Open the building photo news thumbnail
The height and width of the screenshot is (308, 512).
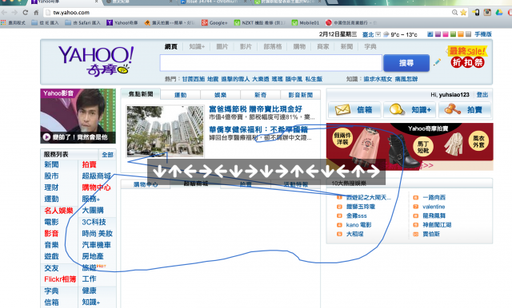166,131
